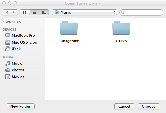Cancel the Open iTunes Library dialog
The height and width of the screenshot is (113, 166).
tap(124, 106)
